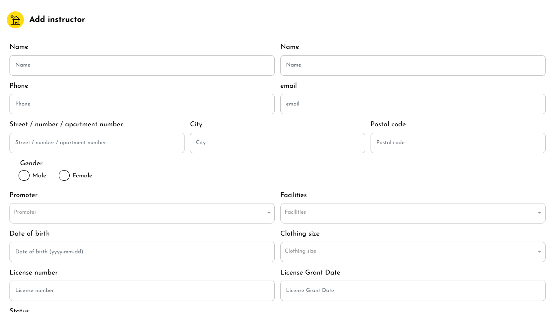Select the License Grant Date field
Screen dimensions: 560x312
tap(413, 291)
